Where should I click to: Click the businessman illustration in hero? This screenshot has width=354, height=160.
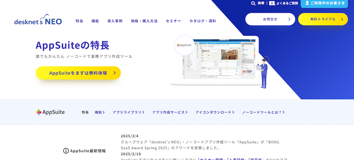tap(263, 72)
